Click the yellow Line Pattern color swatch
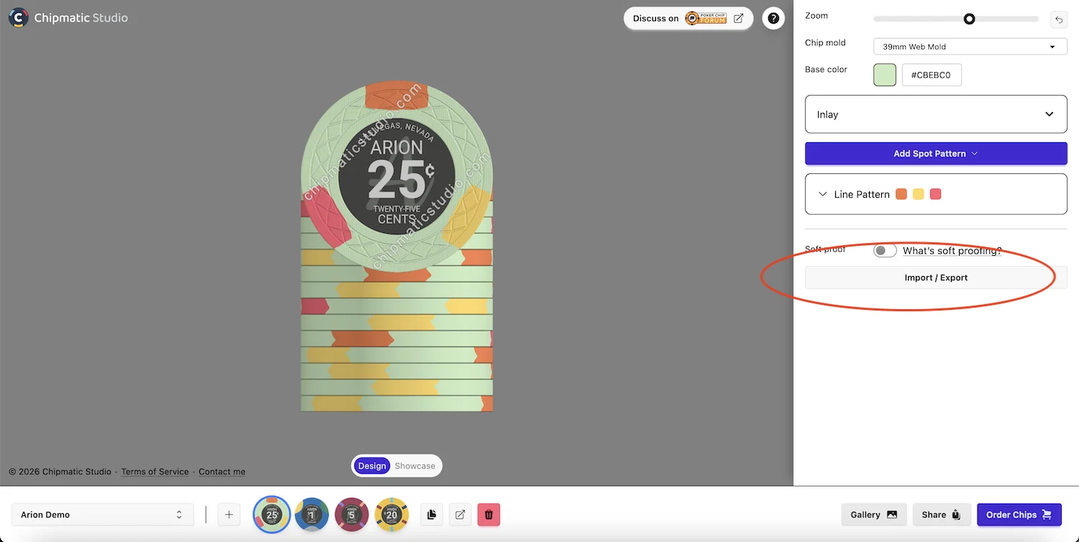Image resolution: width=1079 pixels, height=542 pixels. [919, 194]
